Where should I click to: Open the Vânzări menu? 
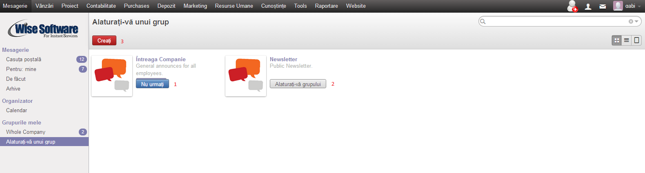pyautogui.click(x=44, y=6)
